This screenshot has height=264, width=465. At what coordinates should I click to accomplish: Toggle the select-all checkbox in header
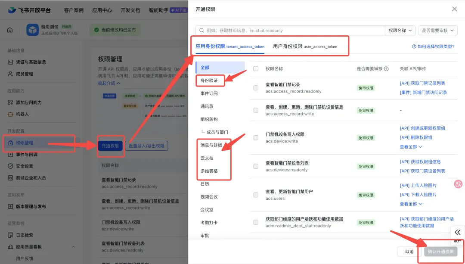(x=256, y=68)
